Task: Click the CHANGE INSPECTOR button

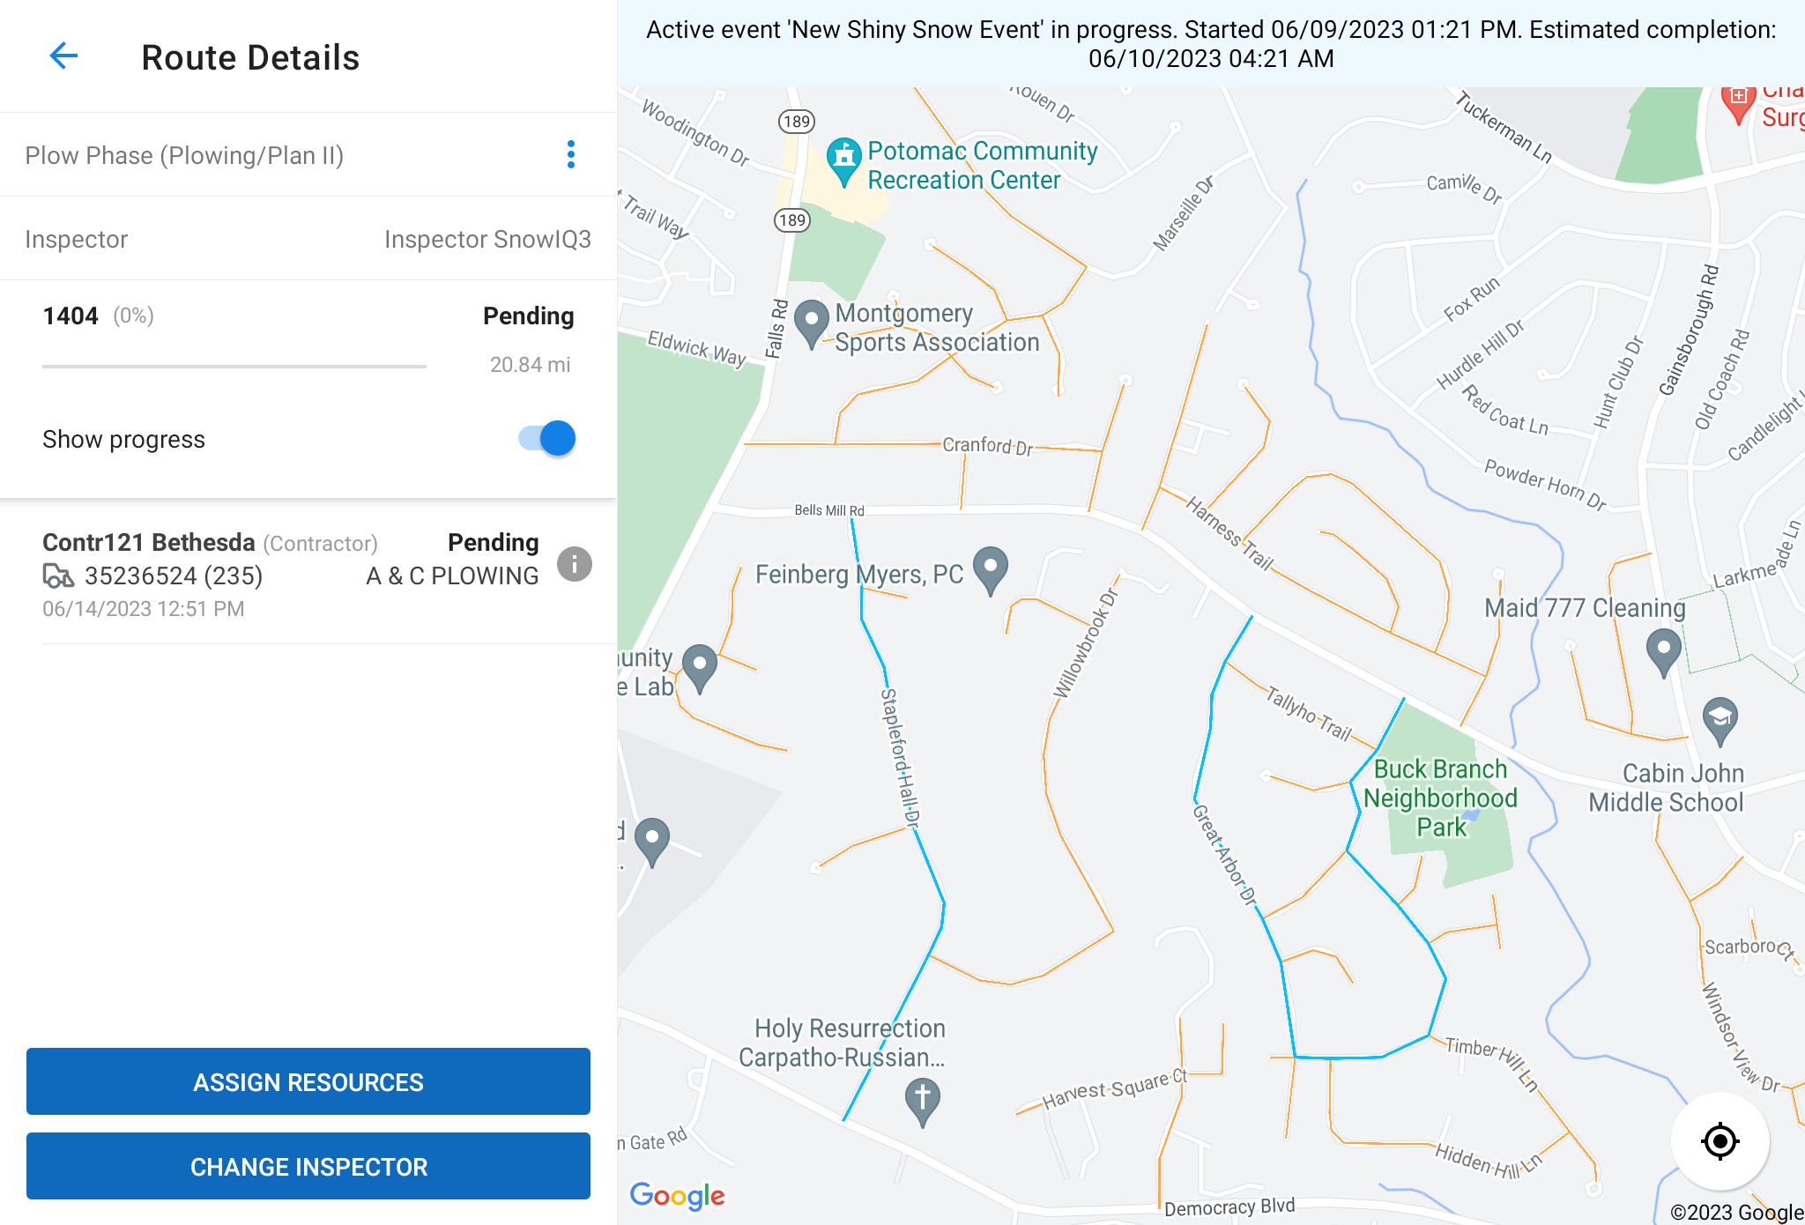Action: [308, 1166]
